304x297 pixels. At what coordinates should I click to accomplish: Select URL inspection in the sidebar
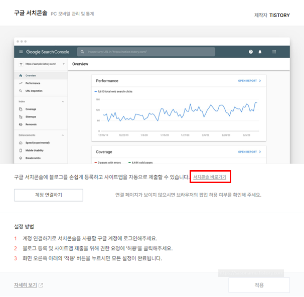[41, 91]
